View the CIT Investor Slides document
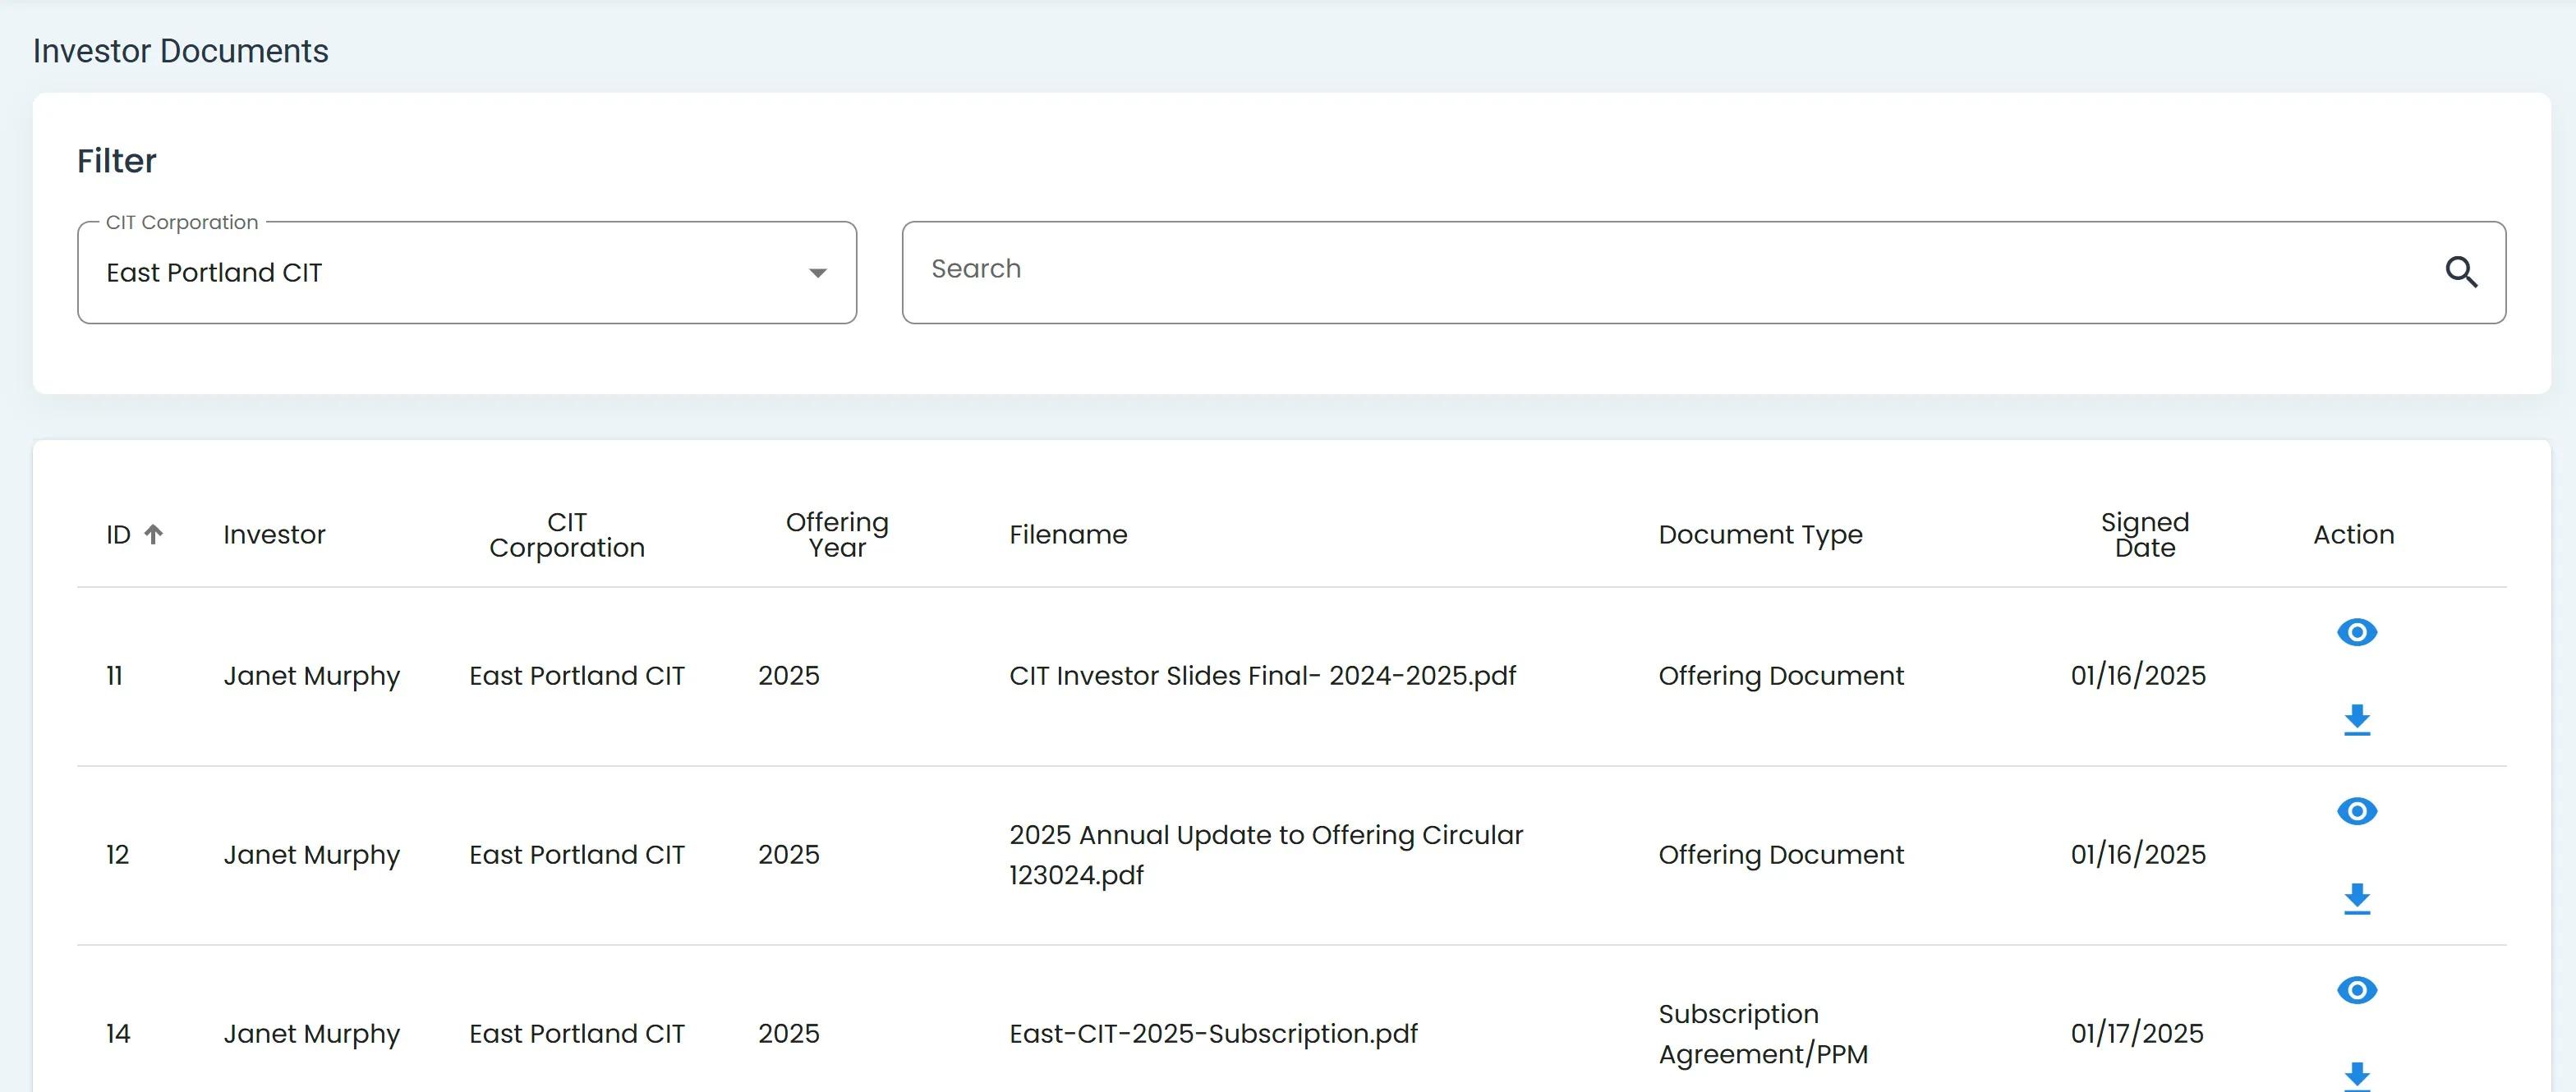This screenshot has height=1092, width=2576. (2356, 632)
